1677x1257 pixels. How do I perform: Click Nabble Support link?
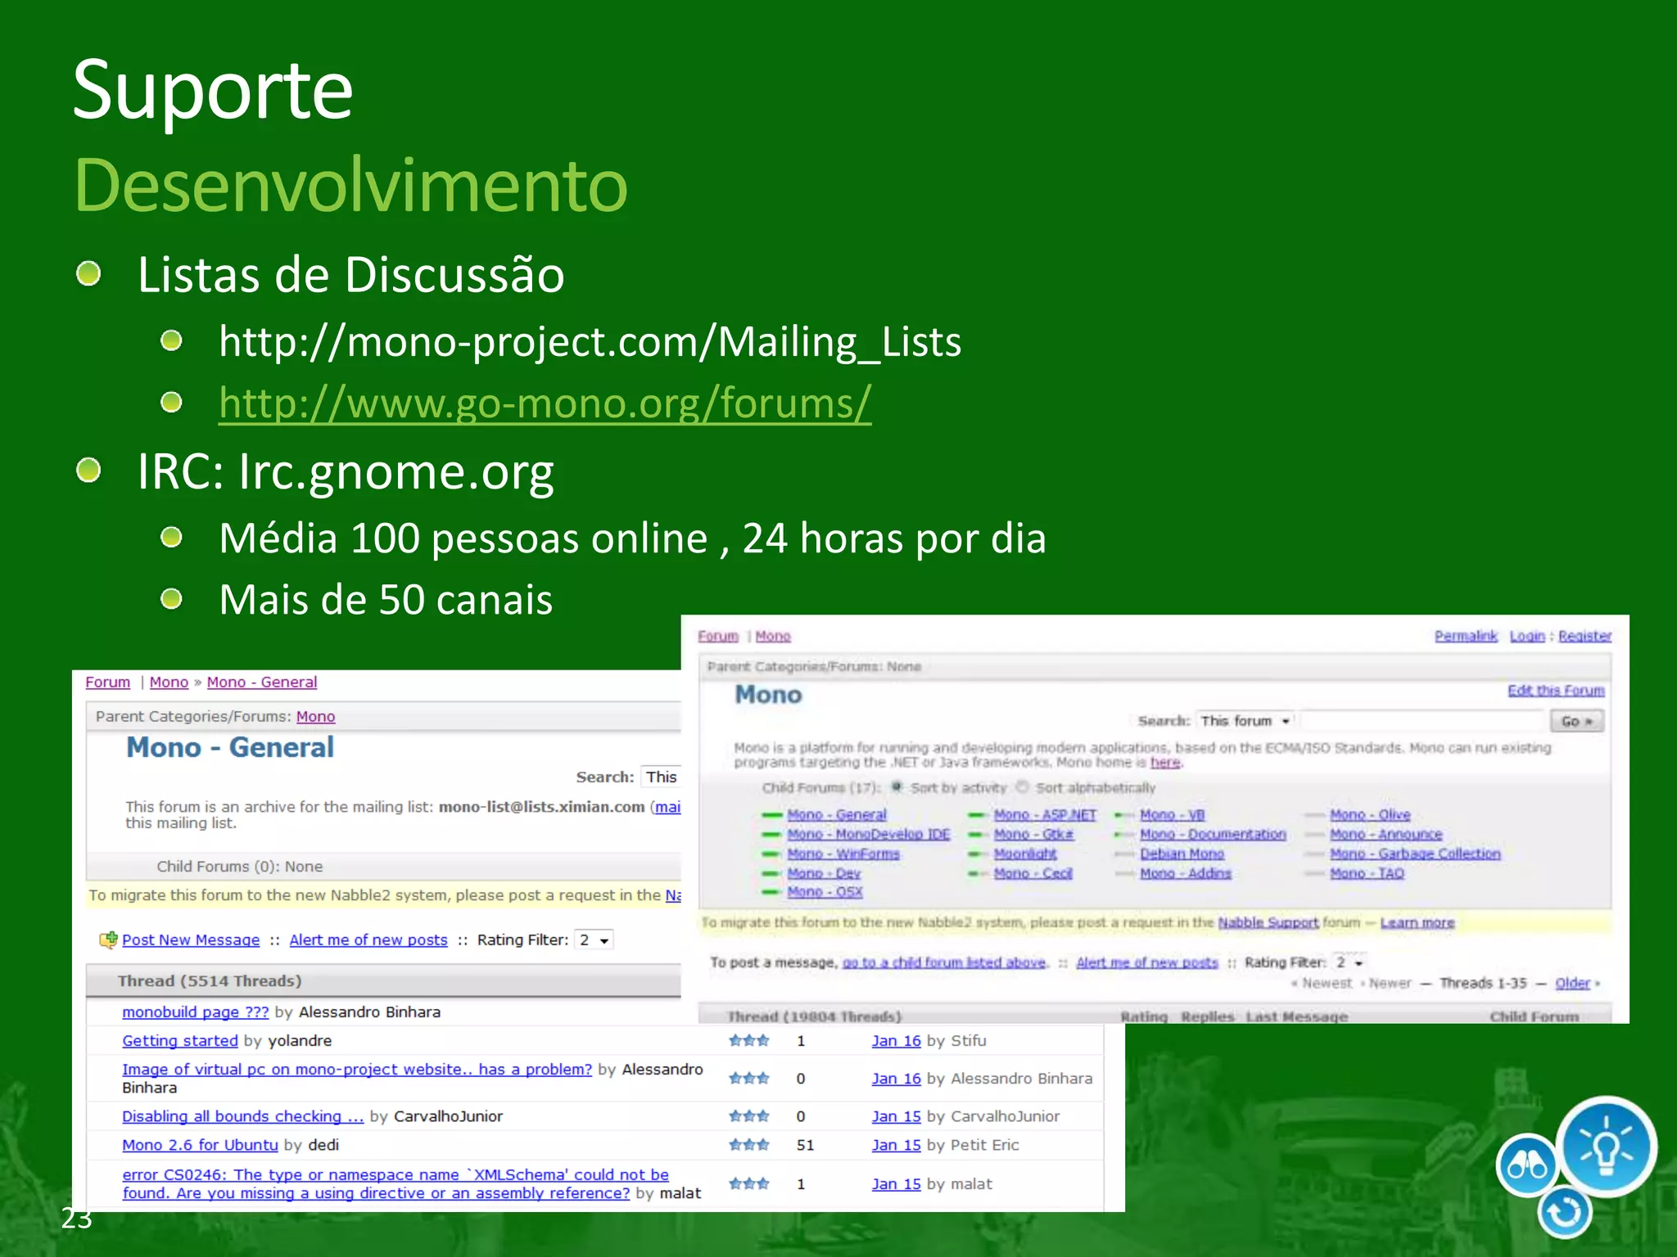point(1268,922)
